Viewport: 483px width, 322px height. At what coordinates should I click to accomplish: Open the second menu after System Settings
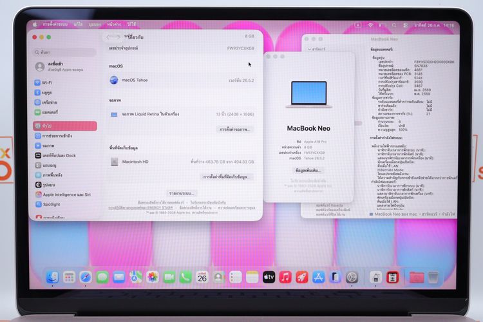click(x=78, y=24)
